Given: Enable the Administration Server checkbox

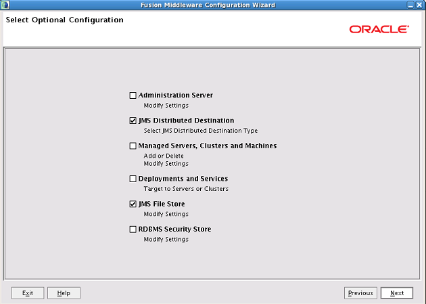Looking at the screenshot, I should point(133,95).
